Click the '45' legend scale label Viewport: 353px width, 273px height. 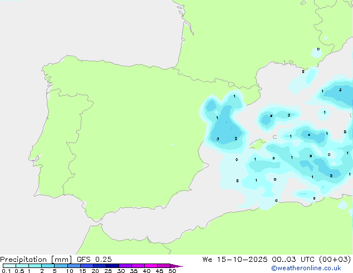pyautogui.click(x=159, y=271)
